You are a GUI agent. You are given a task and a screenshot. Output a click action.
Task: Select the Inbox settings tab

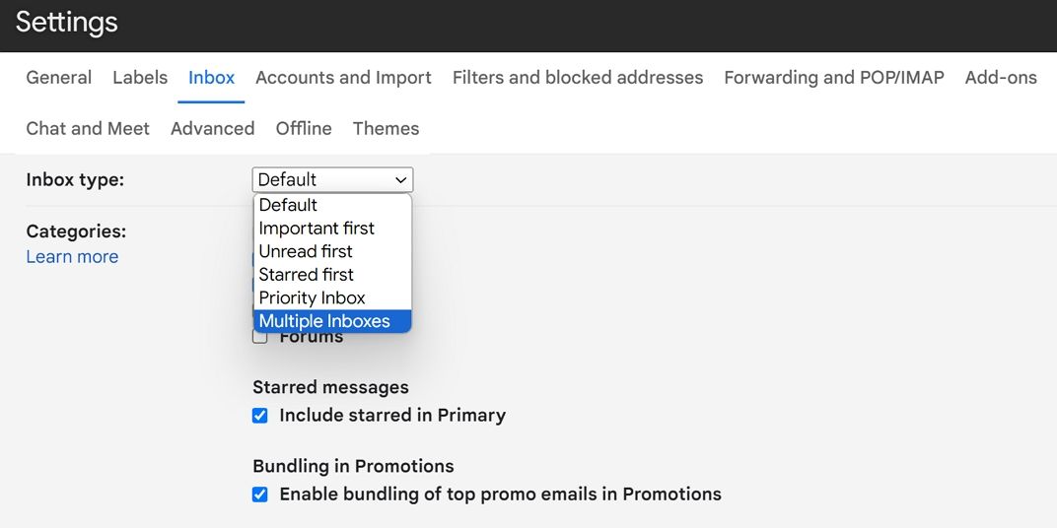(x=211, y=78)
